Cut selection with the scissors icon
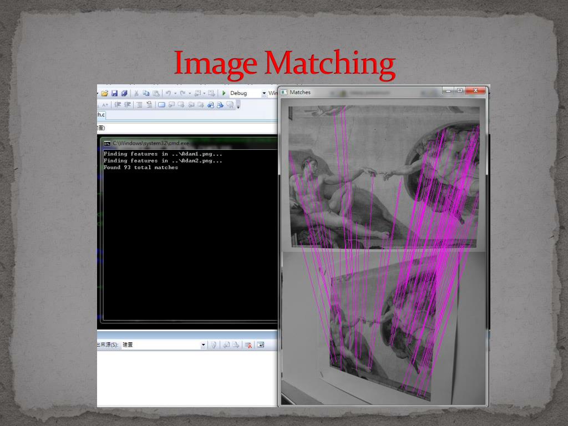This screenshot has width=568, height=426. [x=136, y=93]
